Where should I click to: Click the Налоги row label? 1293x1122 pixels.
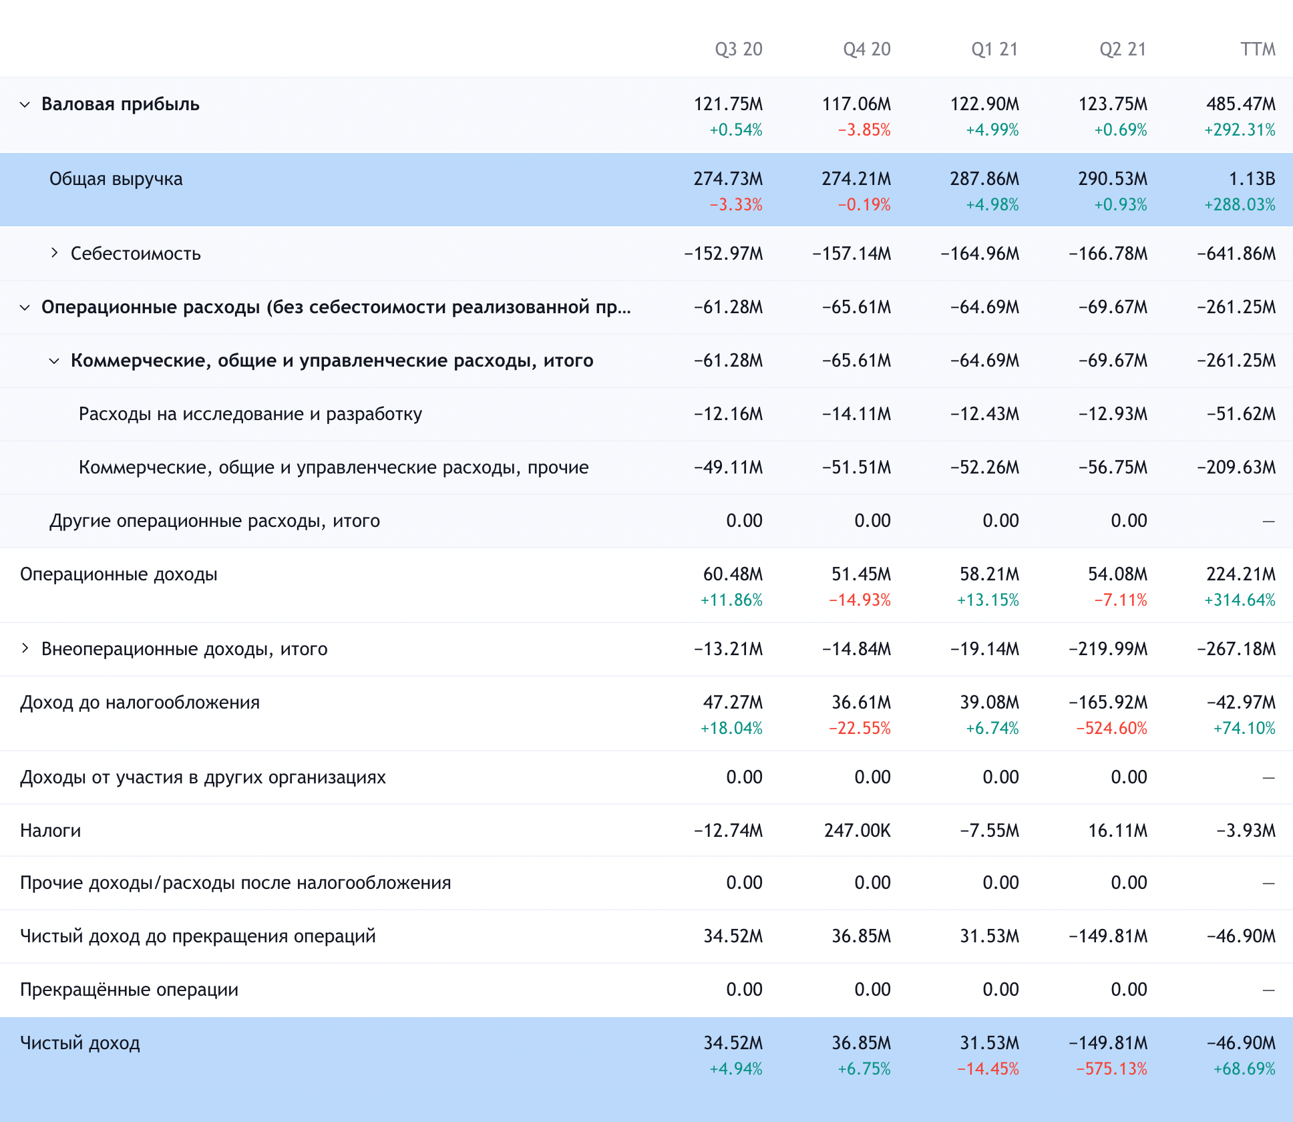pos(51,831)
